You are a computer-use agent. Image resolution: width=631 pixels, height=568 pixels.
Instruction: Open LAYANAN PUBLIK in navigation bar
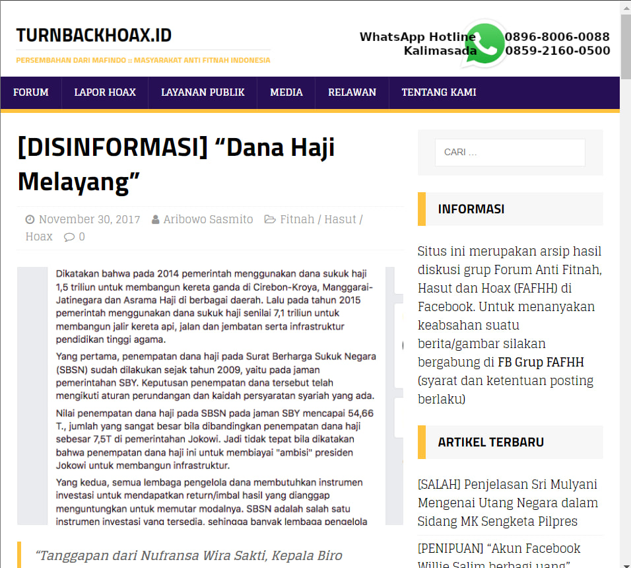click(203, 92)
